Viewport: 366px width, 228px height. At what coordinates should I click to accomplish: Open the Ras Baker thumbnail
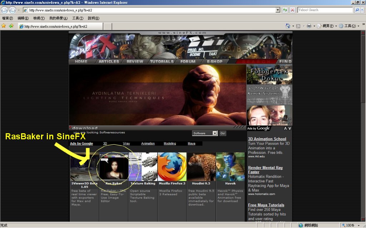114,167
